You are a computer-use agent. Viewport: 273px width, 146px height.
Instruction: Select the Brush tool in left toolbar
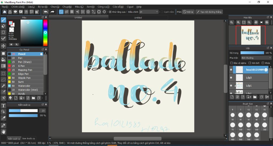point(3,20)
